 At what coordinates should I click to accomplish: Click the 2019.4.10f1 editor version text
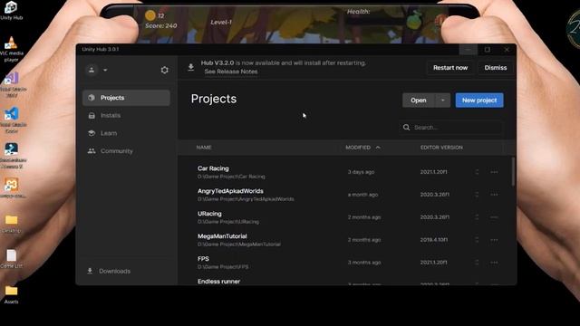click(x=434, y=240)
